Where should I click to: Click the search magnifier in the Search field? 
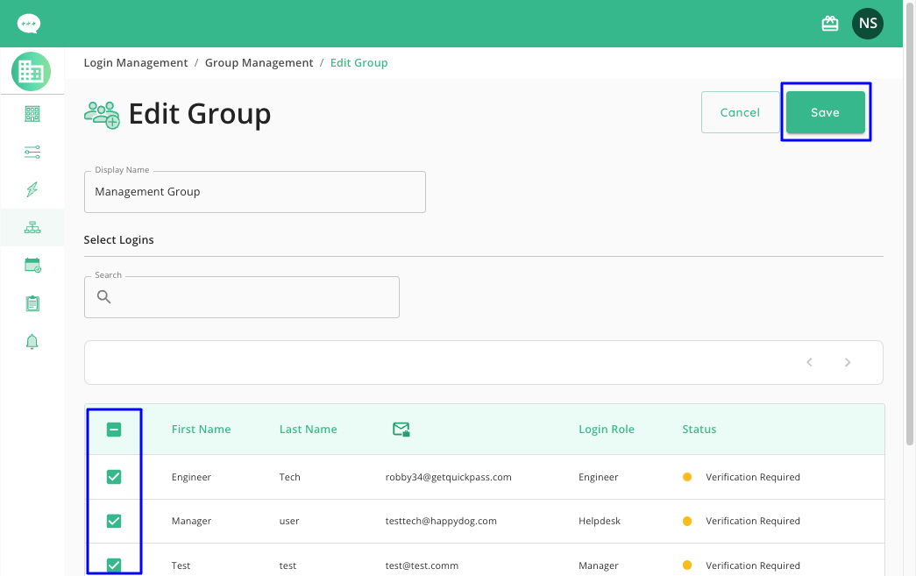click(103, 296)
